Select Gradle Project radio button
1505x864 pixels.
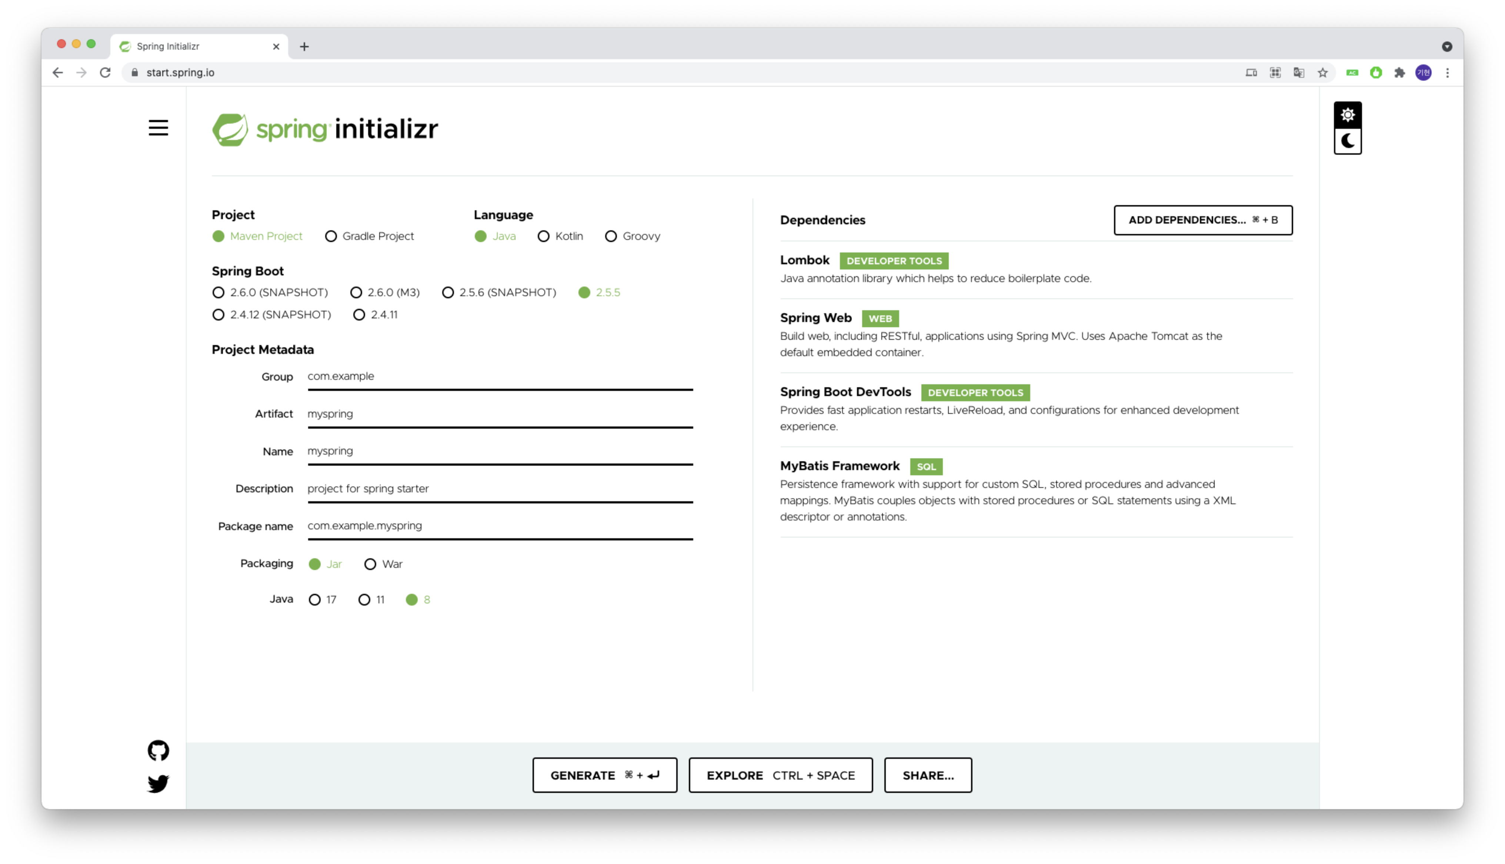pyautogui.click(x=369, y=236)
